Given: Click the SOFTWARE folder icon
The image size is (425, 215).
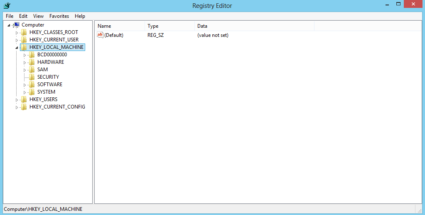Looking at the screenshot, I should tap(32, 85).
